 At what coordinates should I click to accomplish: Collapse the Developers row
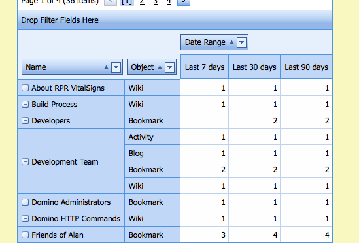[25, 121]
